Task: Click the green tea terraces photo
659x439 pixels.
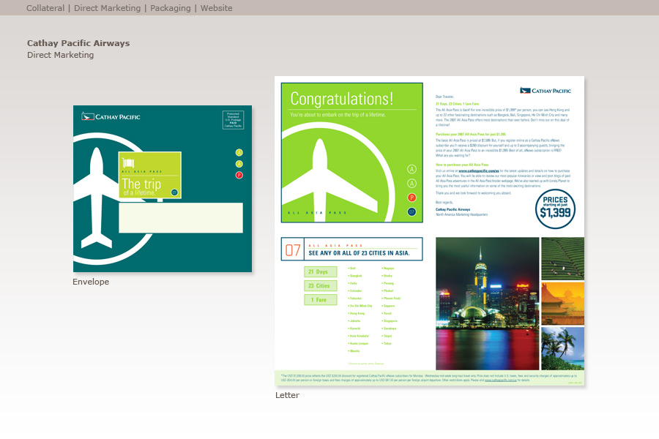Action: (562, 258)
